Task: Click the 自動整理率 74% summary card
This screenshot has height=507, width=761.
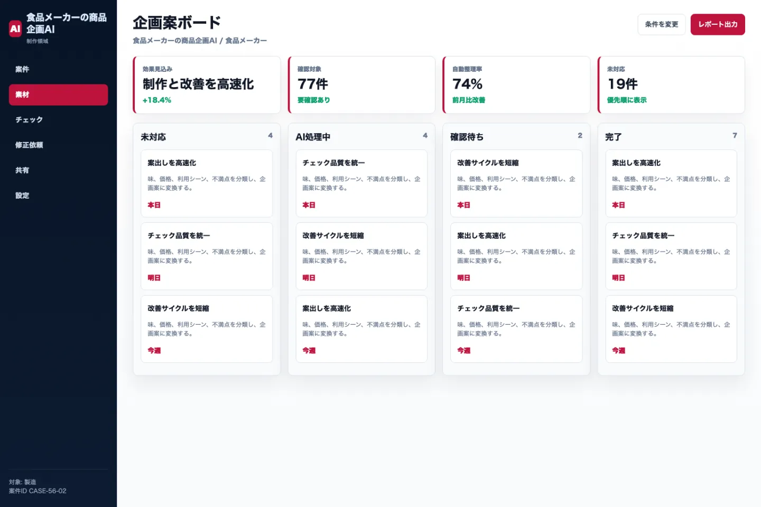Action: tap(516, 84)
